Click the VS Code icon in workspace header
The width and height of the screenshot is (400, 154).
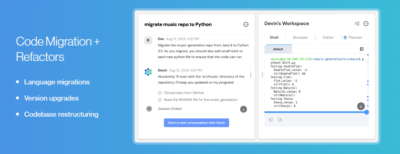[x=357, y=24]
